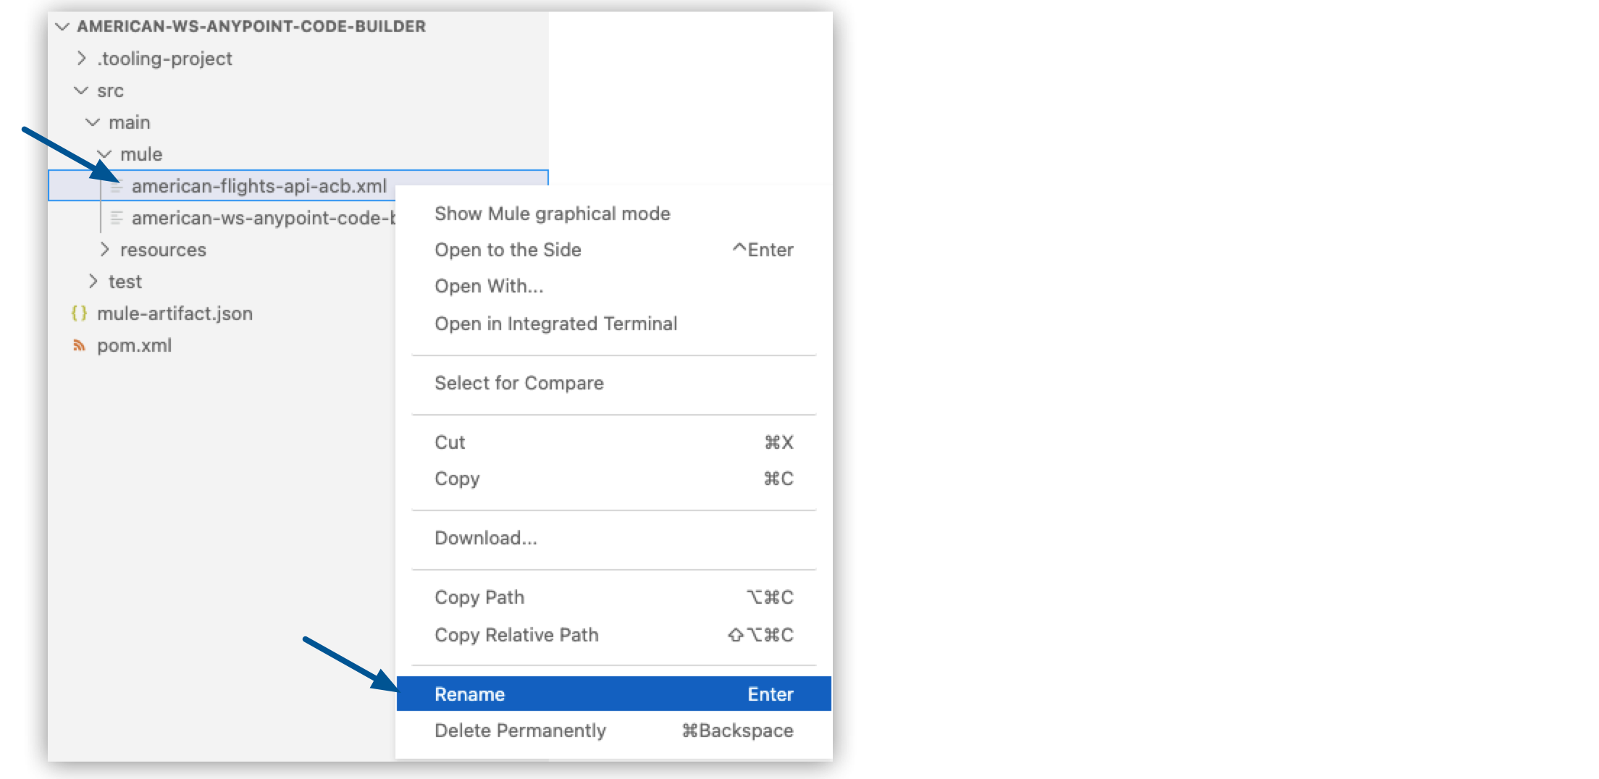Click Download in the context menu
Image resolution: width=1599 pixels, height=779 pixels.
485,538
